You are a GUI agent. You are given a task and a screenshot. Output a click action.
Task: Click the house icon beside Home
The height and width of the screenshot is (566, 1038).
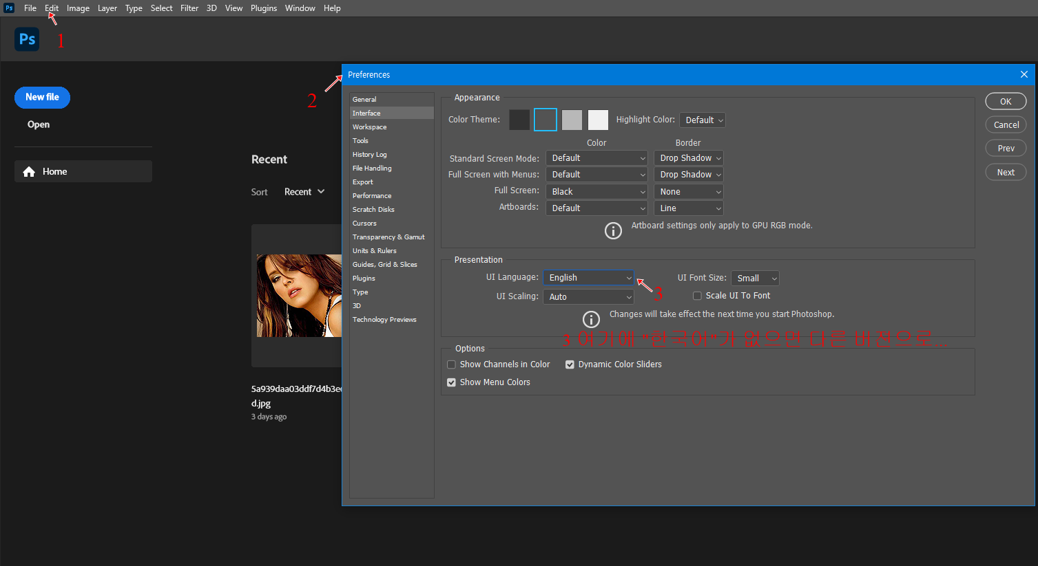pos(29,172)
